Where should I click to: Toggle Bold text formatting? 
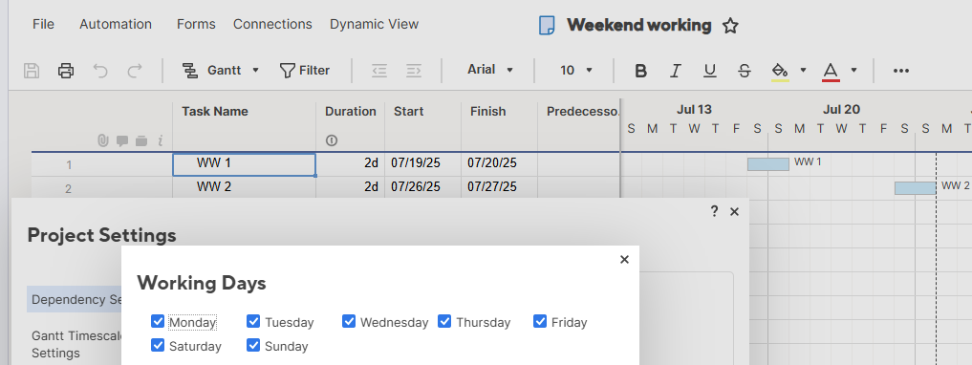(641, 71)
